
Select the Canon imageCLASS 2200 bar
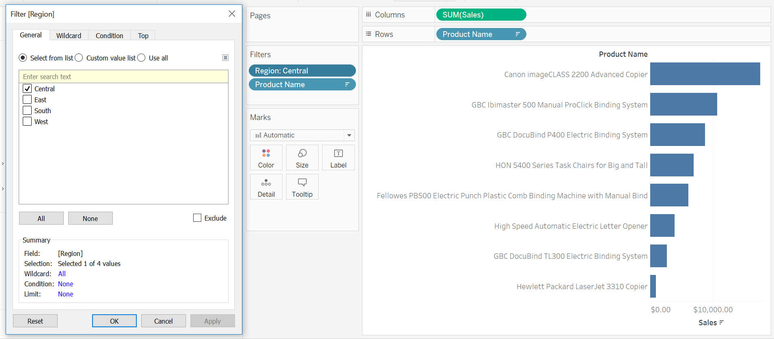click(705, 74)
